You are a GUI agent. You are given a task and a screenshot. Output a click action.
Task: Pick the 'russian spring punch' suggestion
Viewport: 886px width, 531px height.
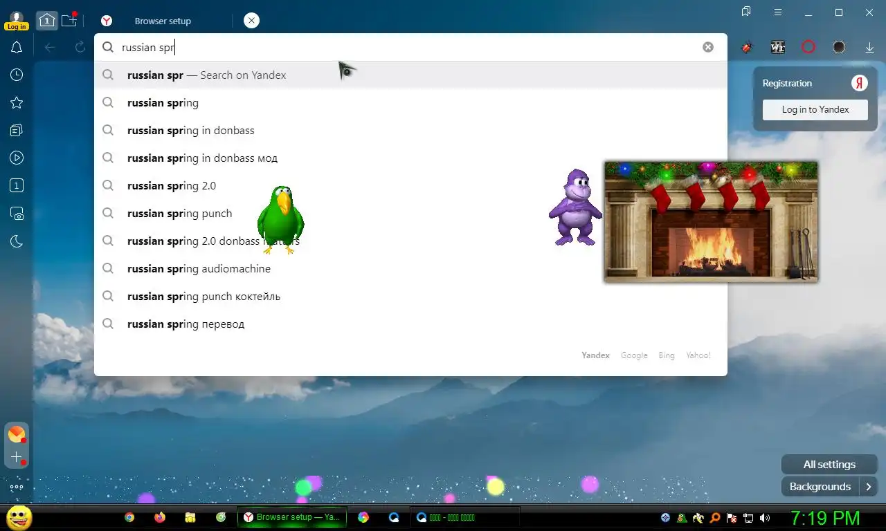[x=410, y=213]
